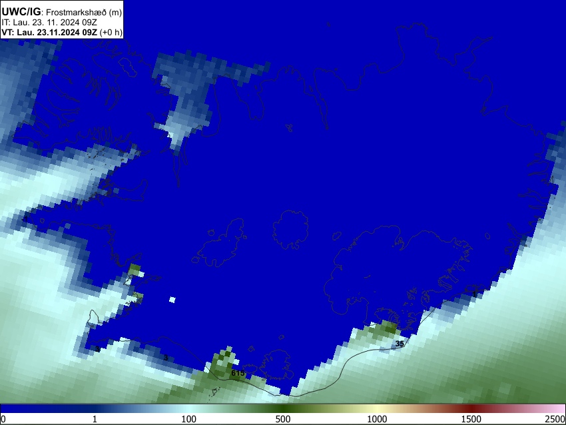Click the legend label 1500

point(471,419)
